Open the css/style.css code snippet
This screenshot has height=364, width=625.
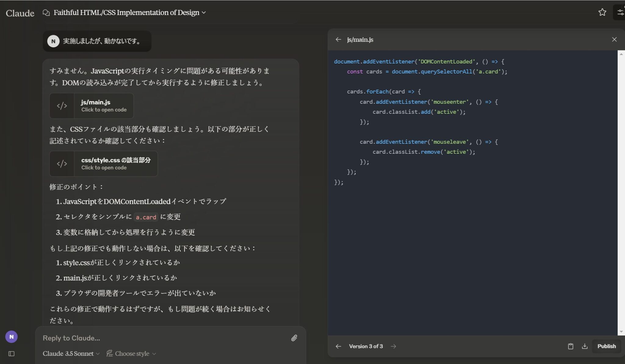103,164
